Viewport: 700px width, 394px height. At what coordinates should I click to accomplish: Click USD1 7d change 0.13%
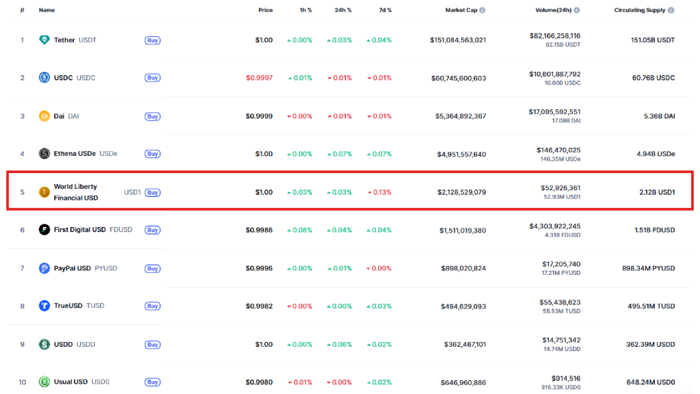coord(379,192)
